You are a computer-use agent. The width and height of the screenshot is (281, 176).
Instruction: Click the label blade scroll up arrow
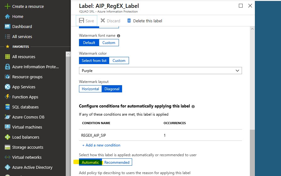252,29
